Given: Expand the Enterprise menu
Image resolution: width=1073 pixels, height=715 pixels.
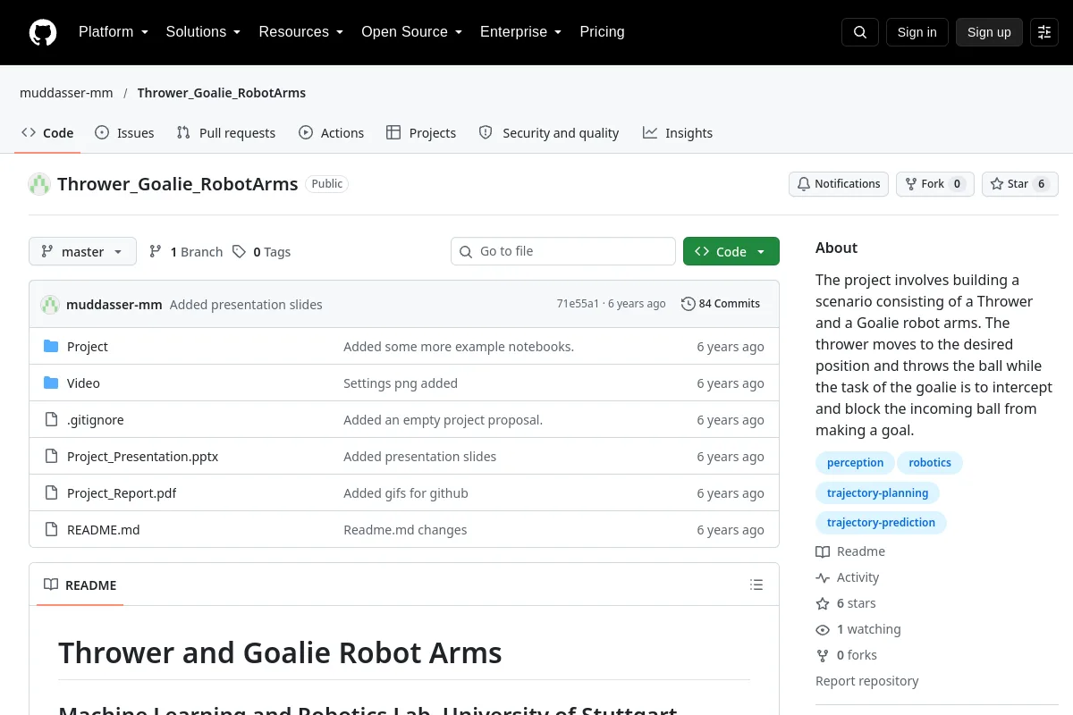Looking at the screenshot, I should point(520,32).
